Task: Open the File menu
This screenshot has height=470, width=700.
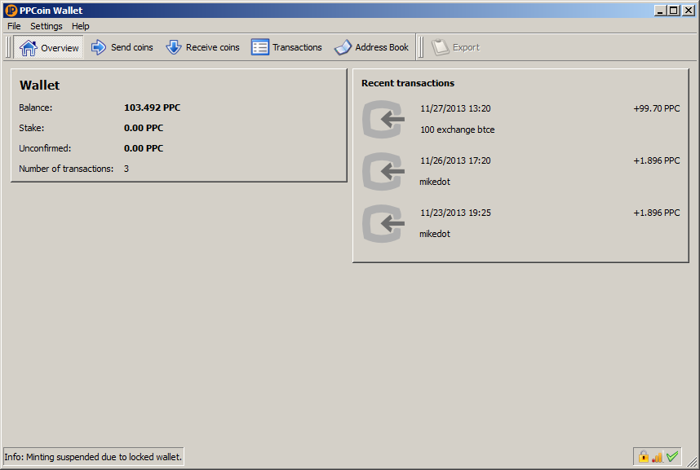Action: tap(14, 26)
